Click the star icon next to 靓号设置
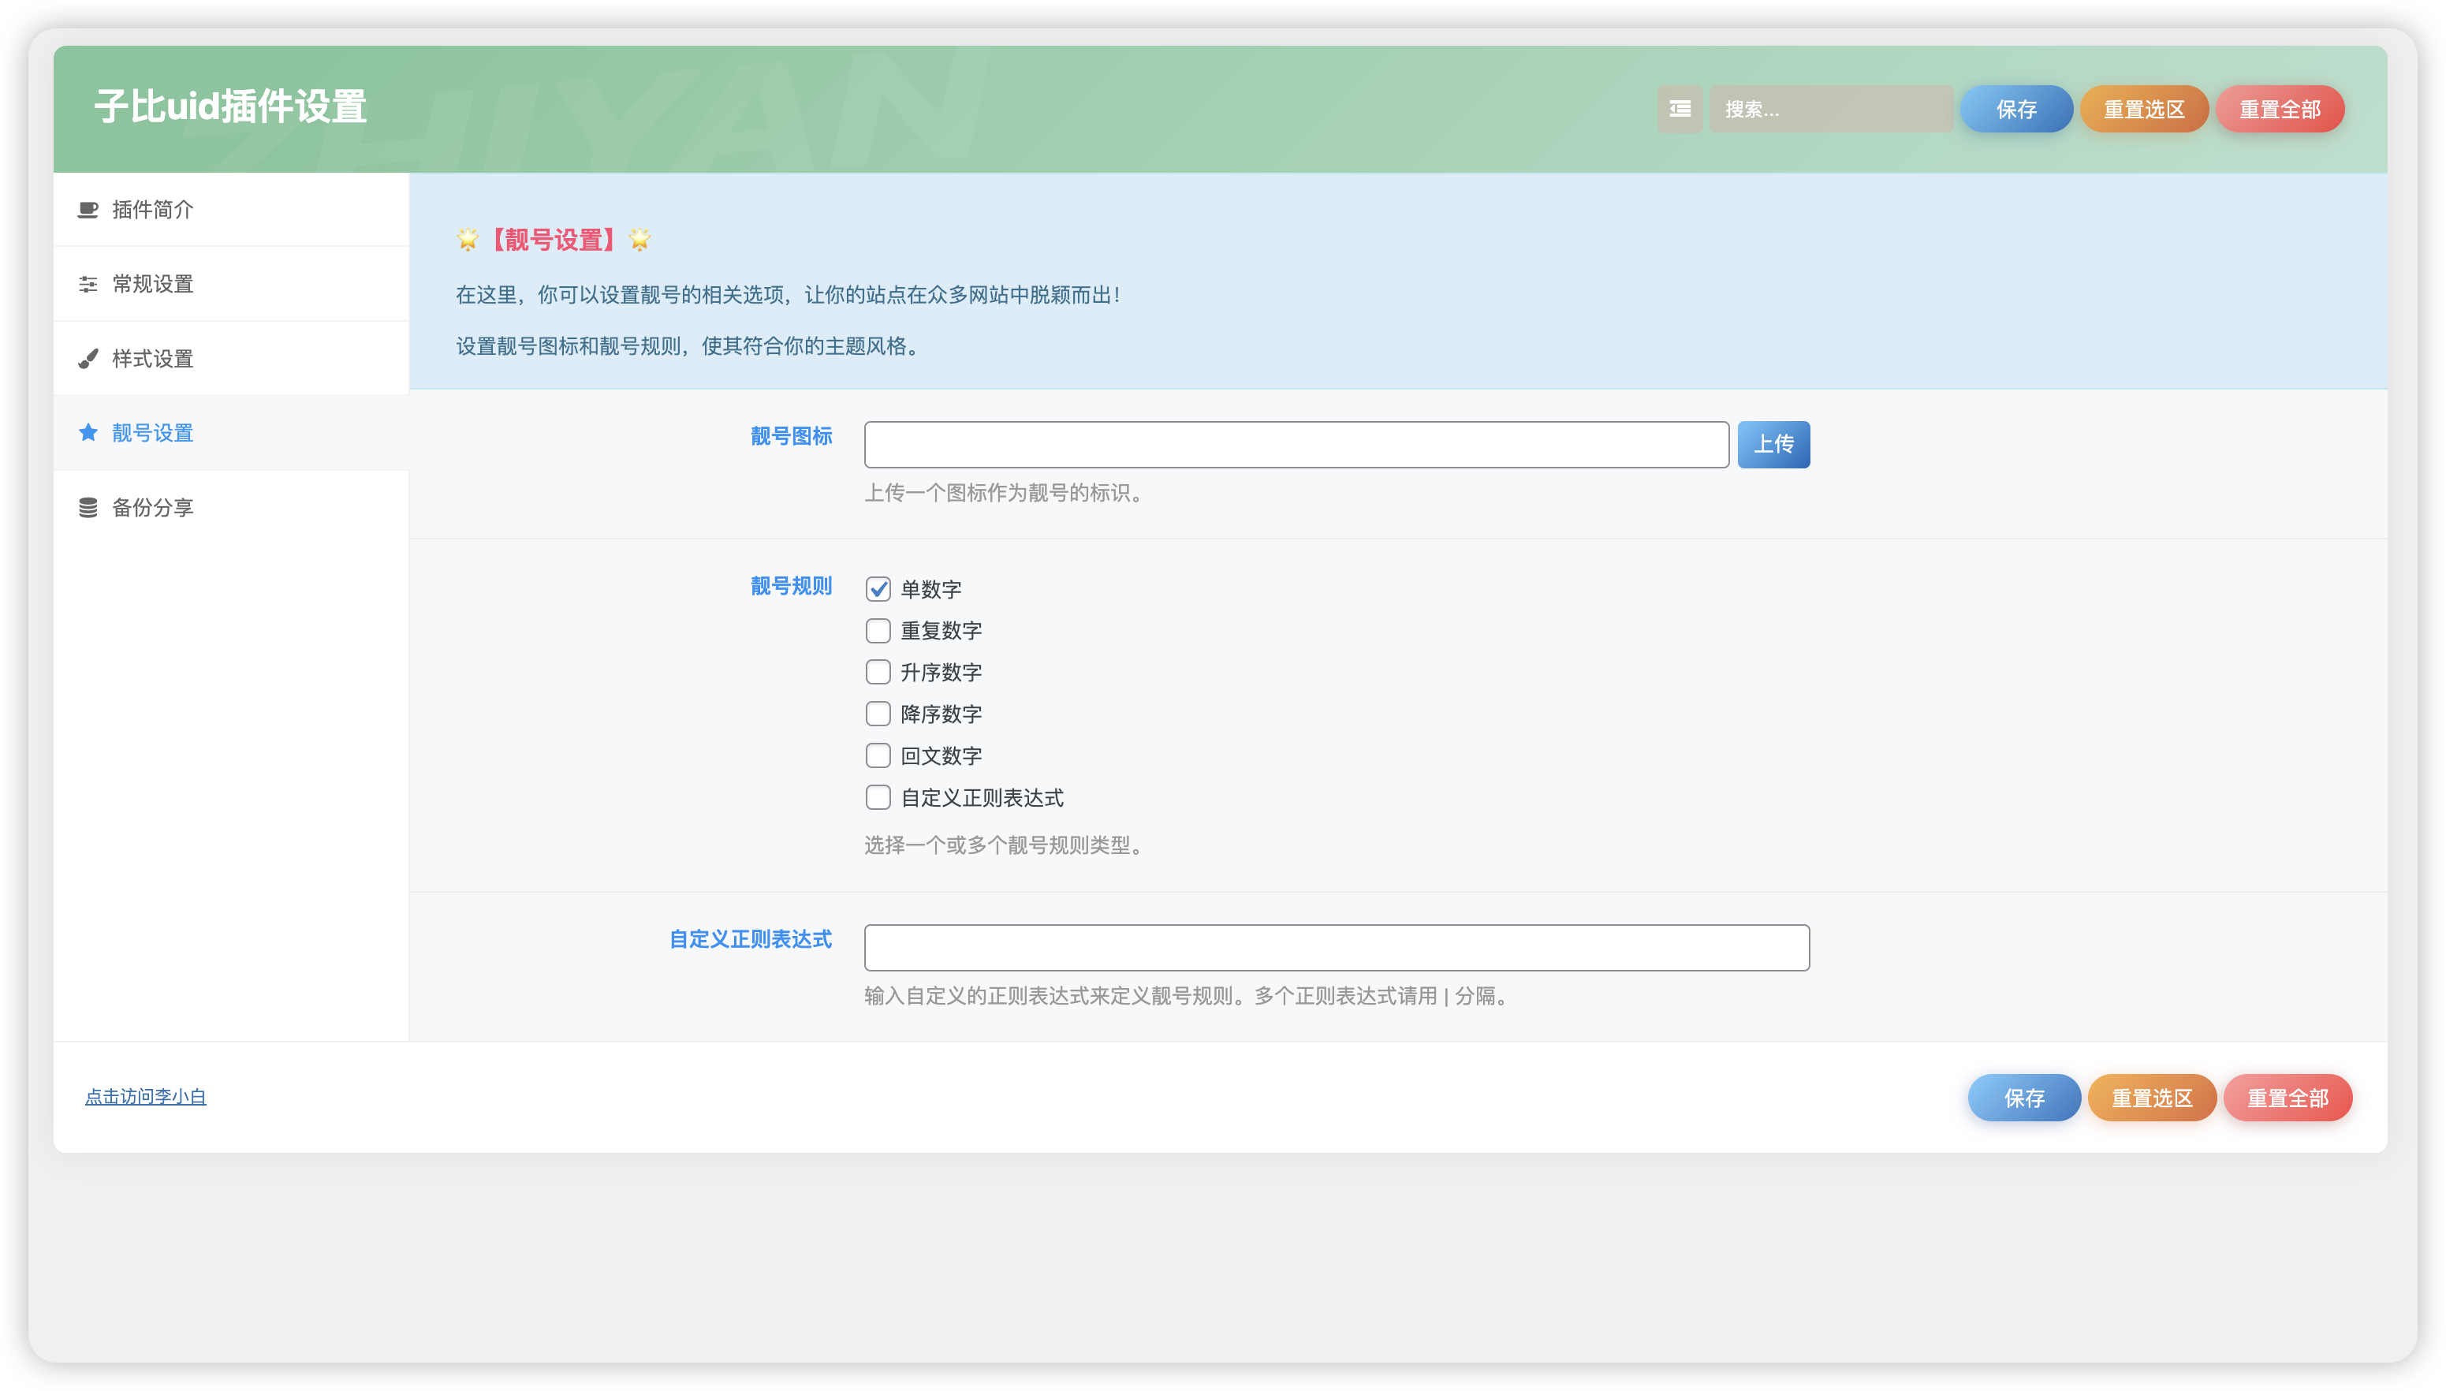The width and height of the screenshot is (2446, 1391). pyautogui.click(x=88, y=432)
